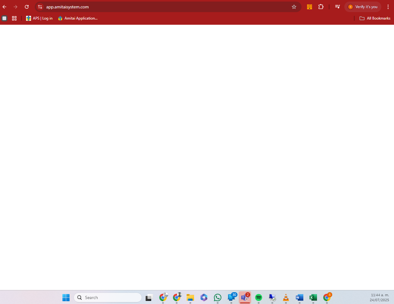This screenshot has width=394, height=304.
Task: Click the taskbar Search box
Action: tap(107, 297)
